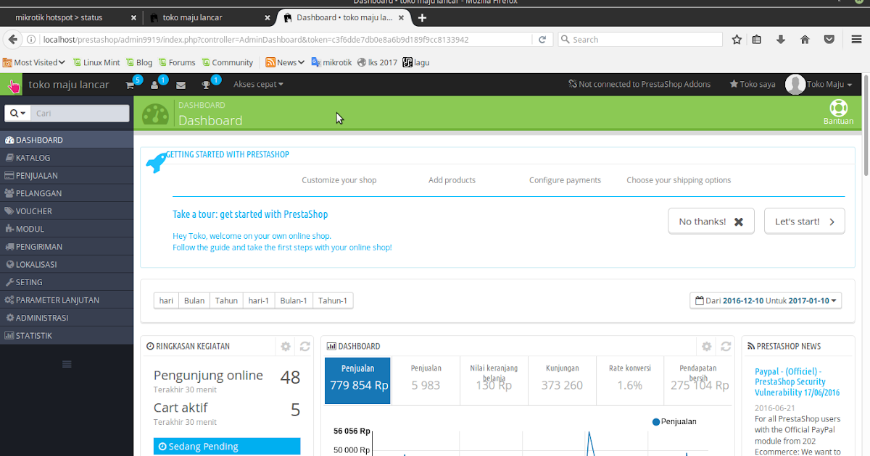Click the dashboard speedometer icon

pos(156,114)
